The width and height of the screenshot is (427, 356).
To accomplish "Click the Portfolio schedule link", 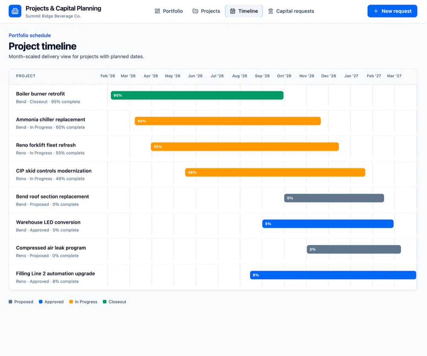I will click(x=30, y=35).
